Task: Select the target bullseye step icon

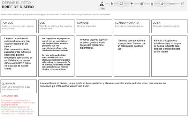Action: coord(142,4)
